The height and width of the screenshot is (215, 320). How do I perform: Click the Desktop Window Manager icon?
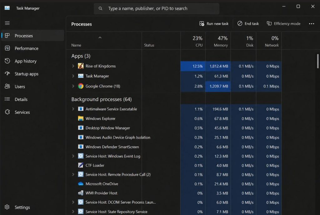tap(81, 128)
